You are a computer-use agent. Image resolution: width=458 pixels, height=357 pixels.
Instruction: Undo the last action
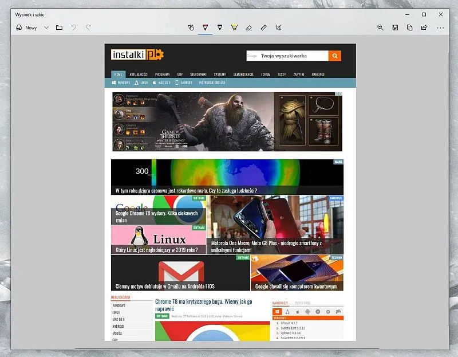[x=74, y=28]
